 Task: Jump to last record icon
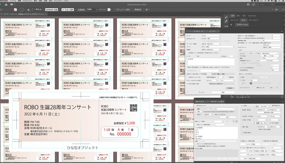tap(236, 122)
